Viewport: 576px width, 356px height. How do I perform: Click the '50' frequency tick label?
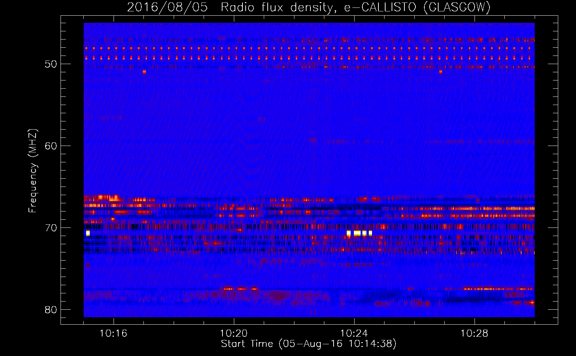coord(51,64)
